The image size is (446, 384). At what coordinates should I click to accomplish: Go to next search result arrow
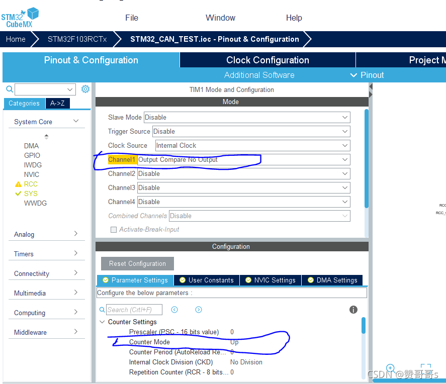[199, 310]
